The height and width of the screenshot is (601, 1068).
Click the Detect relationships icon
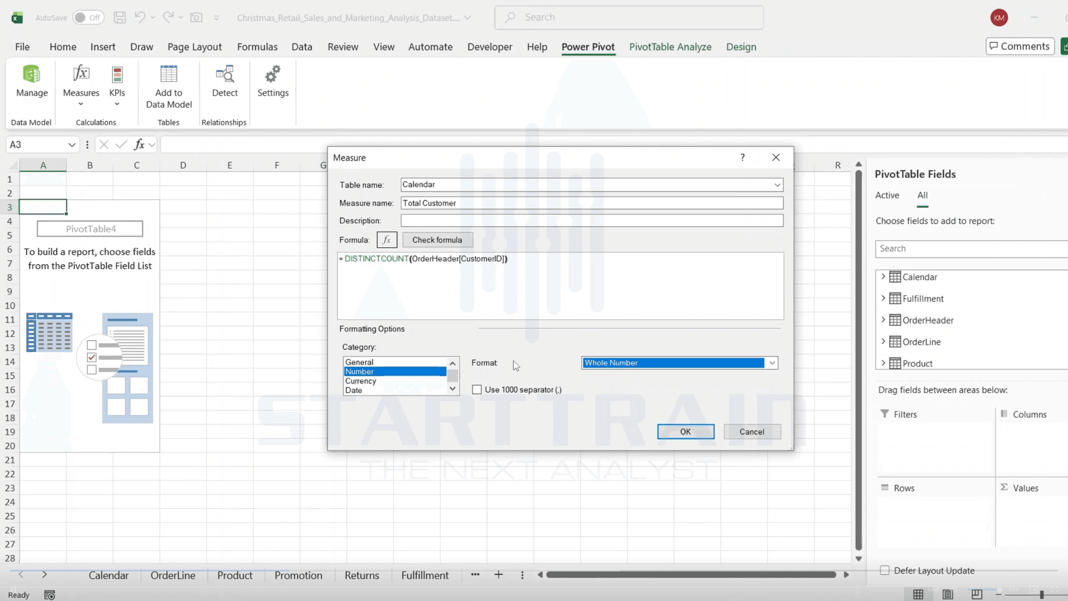(225, 81)
